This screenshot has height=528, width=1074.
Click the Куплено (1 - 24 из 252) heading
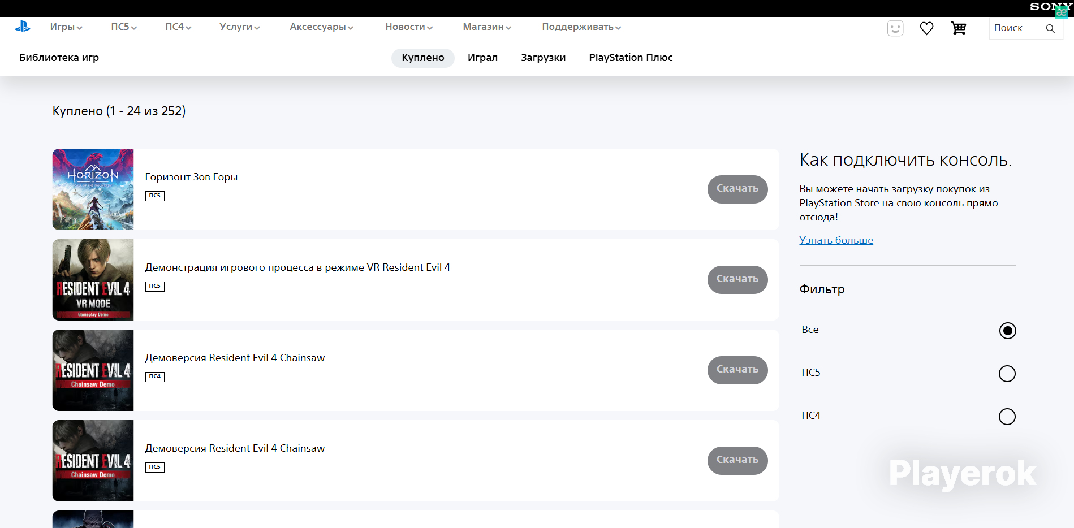[x=119, y=111]
